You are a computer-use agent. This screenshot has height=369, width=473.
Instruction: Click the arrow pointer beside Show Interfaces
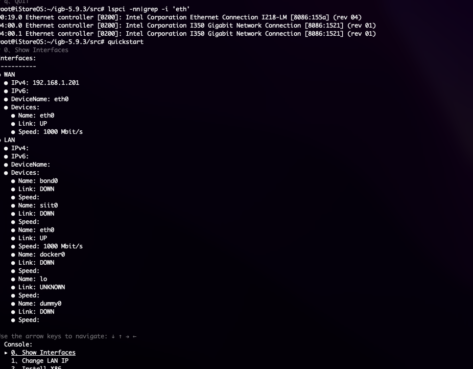[x=6, y=353]
